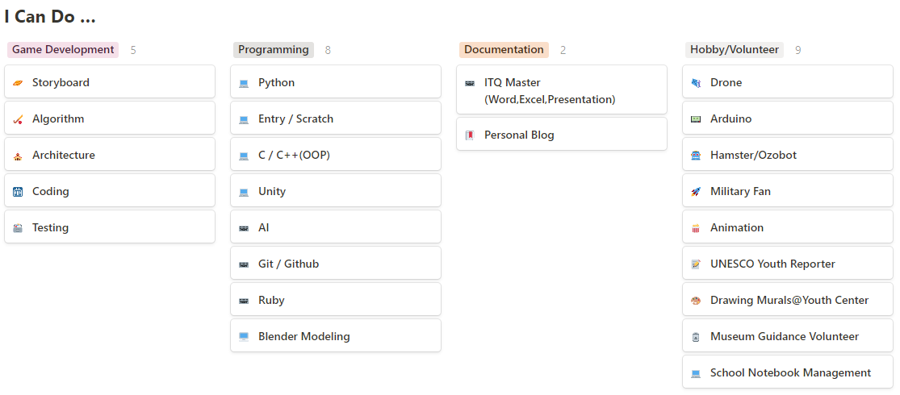Viewport: 900px width, 395px height.
Task: Click the palette icon by Drawing Murals
Action: tap(696, 301)
